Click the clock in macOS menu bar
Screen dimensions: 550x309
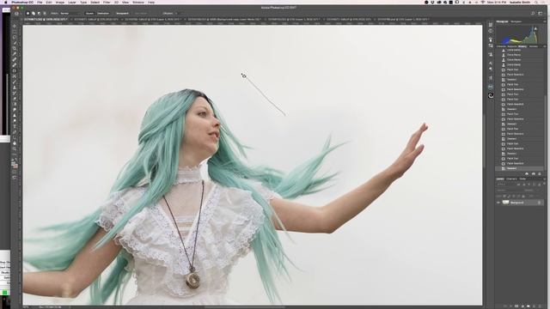click(x=498, y=2)
